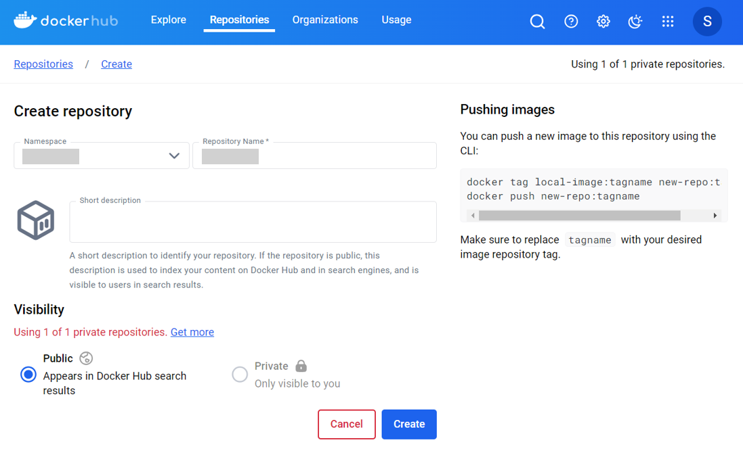Click the docker tag command line

click(x=593, y=182)
